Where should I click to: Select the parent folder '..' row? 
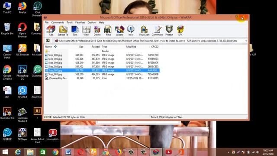(102, 51)
